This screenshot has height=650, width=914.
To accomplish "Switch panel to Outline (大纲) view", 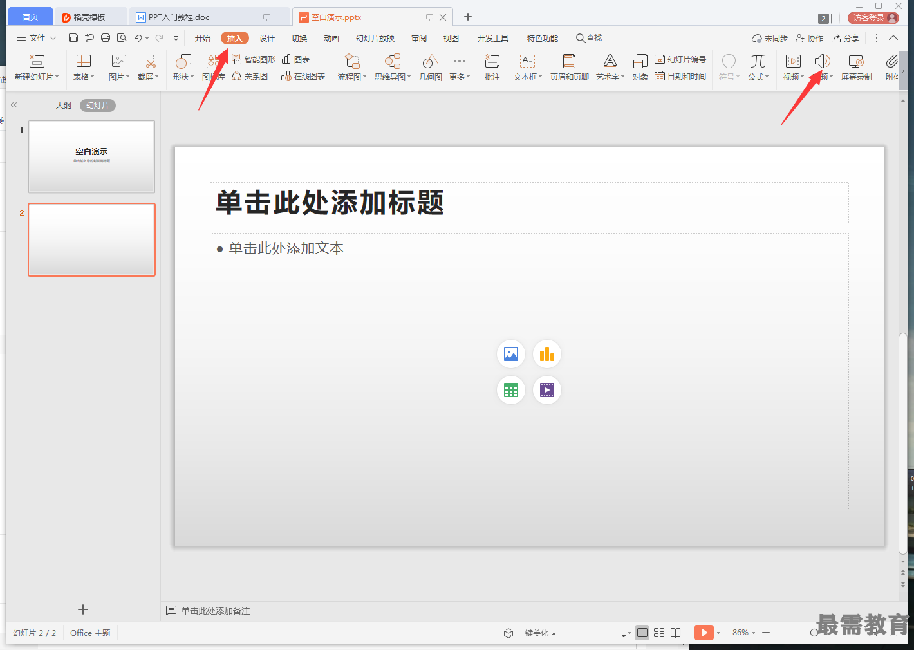I will [x=64, y=105].
